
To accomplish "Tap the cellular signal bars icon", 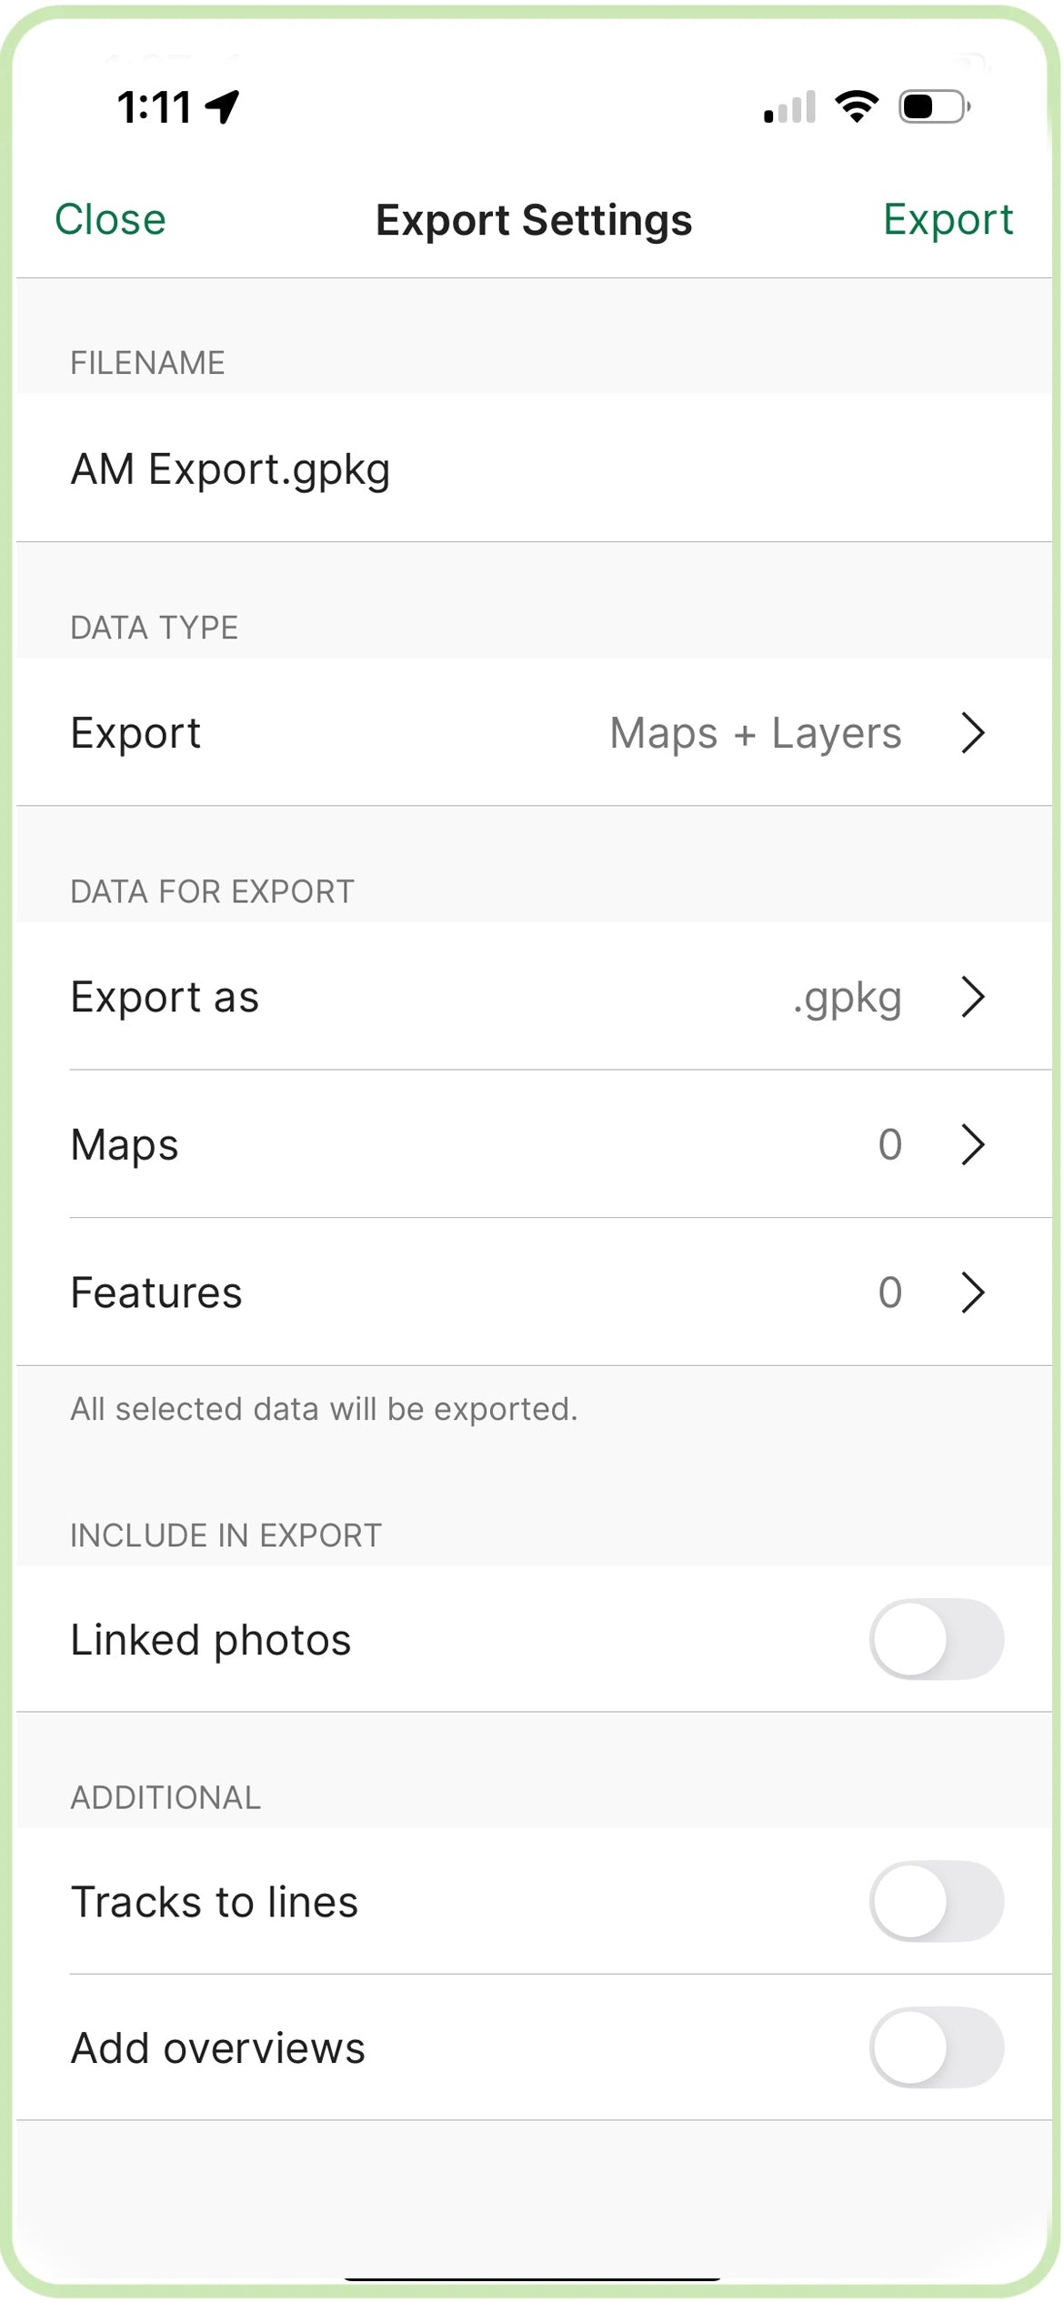I will [789, 107].
